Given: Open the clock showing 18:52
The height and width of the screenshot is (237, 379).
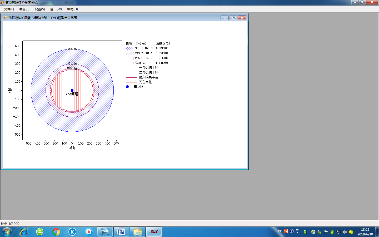Looking at the screenshot, I should click(365, 232).
